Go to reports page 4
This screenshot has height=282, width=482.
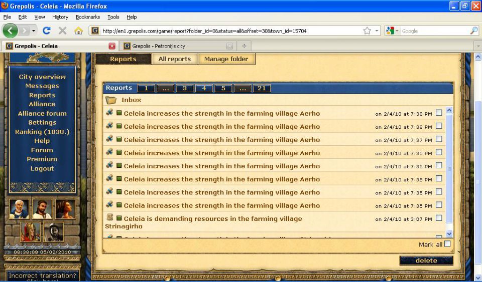(204, 88)
